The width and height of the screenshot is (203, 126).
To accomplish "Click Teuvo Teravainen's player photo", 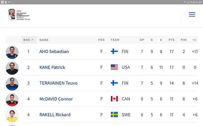I will [12, 84].
